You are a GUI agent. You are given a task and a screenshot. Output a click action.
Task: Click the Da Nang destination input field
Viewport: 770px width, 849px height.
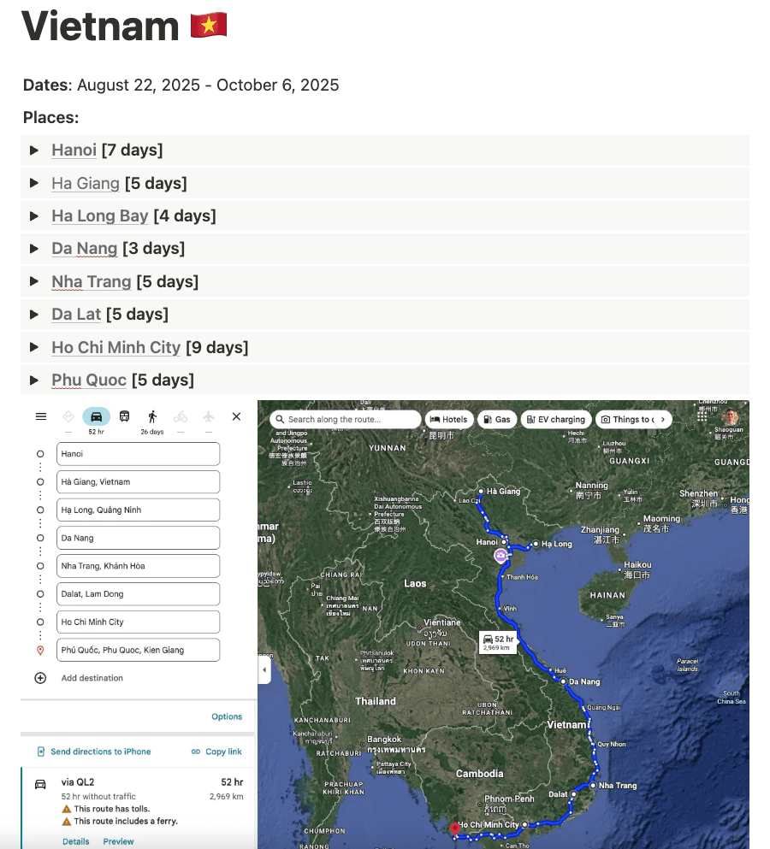coord(138,538)
